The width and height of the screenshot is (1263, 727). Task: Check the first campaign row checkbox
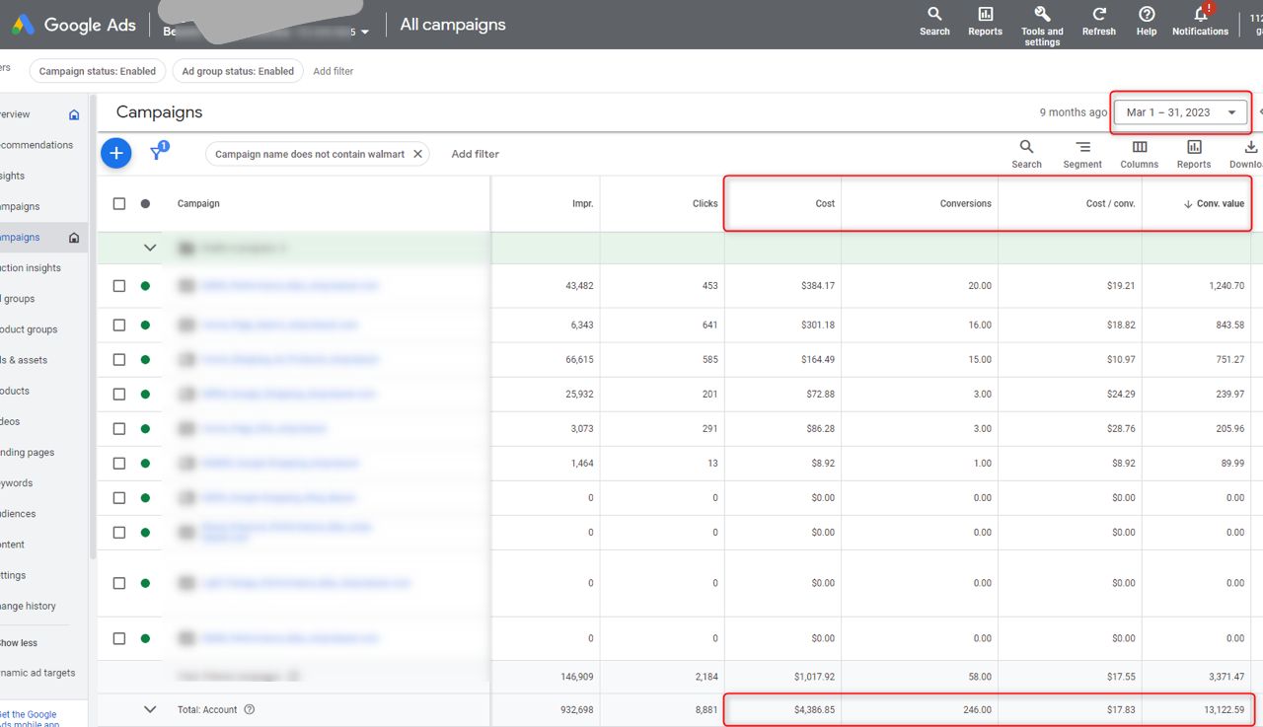click(x=119, y=286)
